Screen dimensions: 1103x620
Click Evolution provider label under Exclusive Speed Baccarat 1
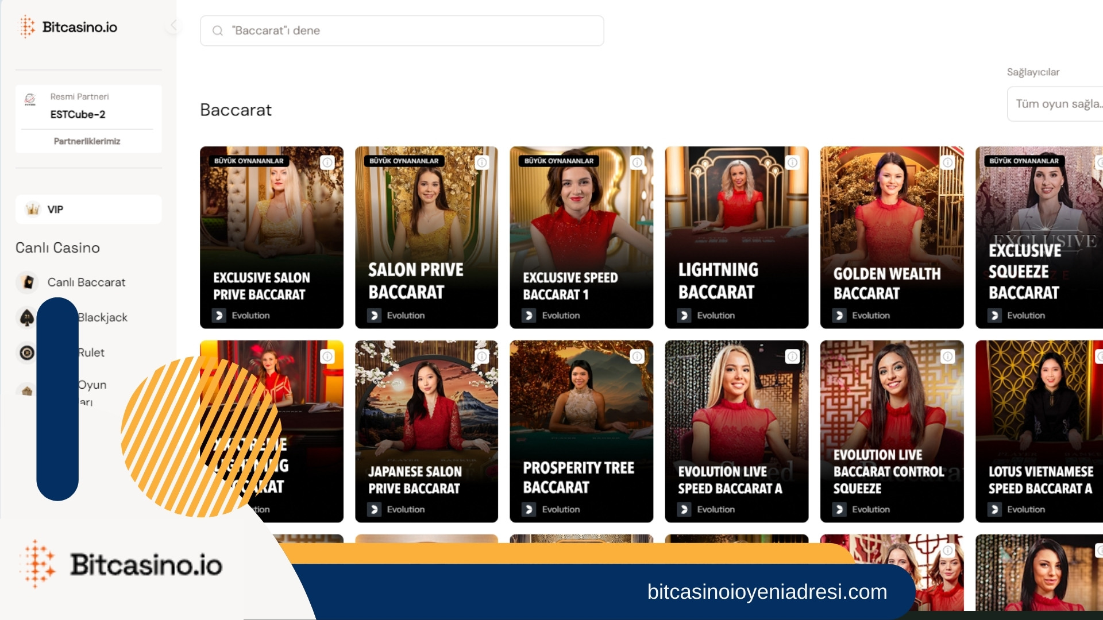point(561,315)
